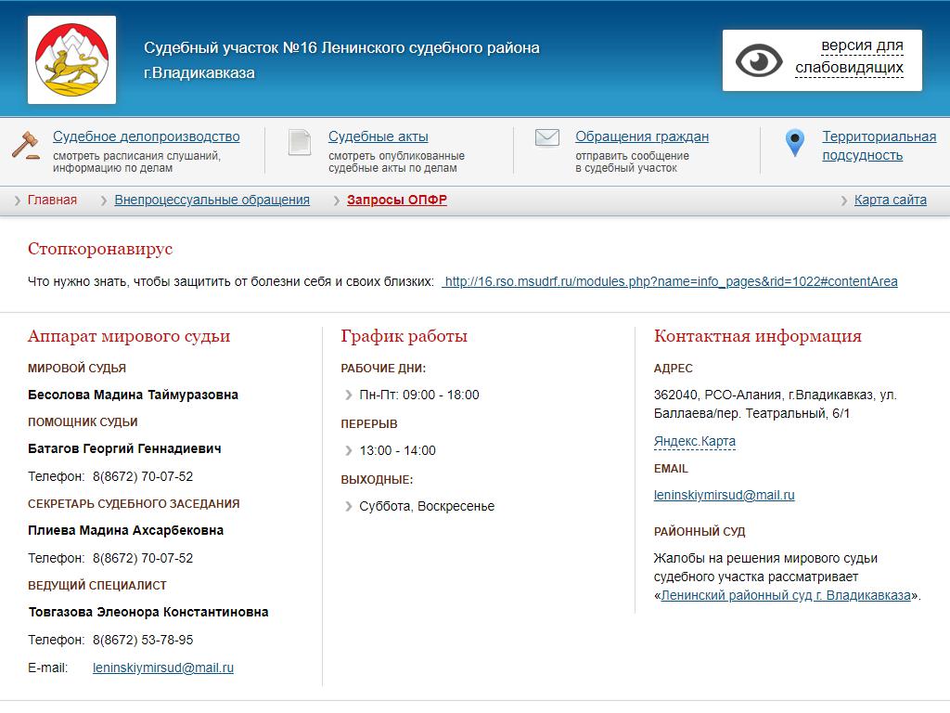Screen dimensions: 950x713
Task: Click E-mail link in Аппарат мирового судьи
Action: [x=163, y=668]
